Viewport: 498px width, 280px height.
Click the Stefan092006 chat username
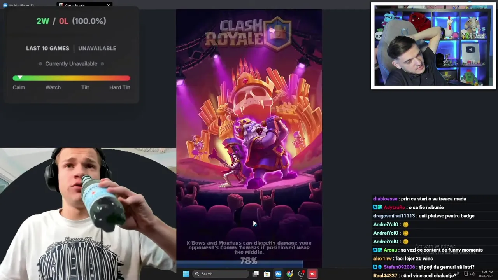(x=398, y=267)
